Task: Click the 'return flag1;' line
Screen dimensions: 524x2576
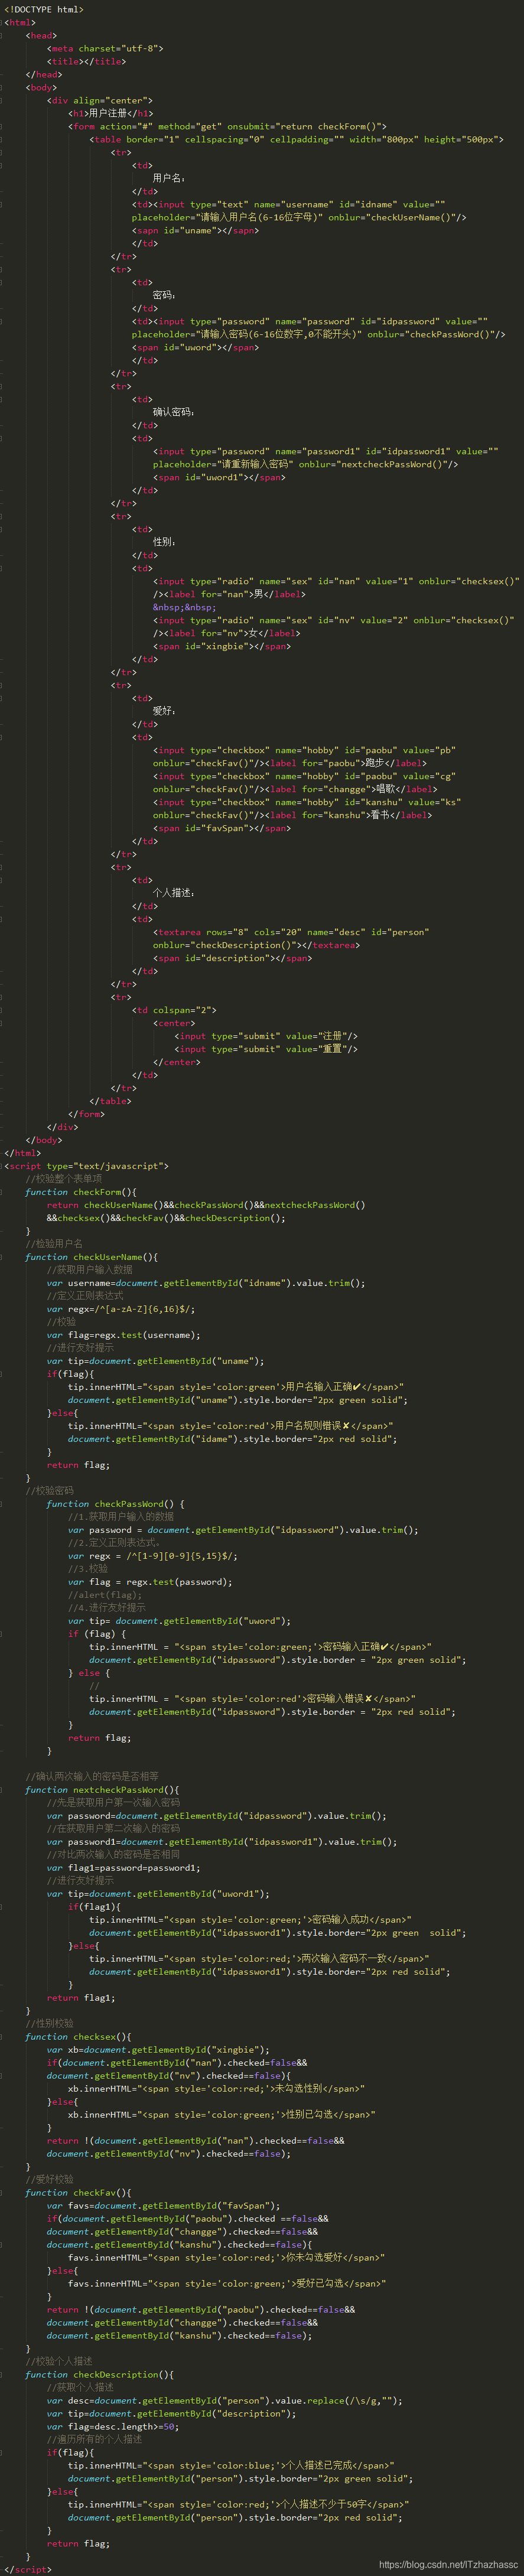Action: pos(81,1999)
